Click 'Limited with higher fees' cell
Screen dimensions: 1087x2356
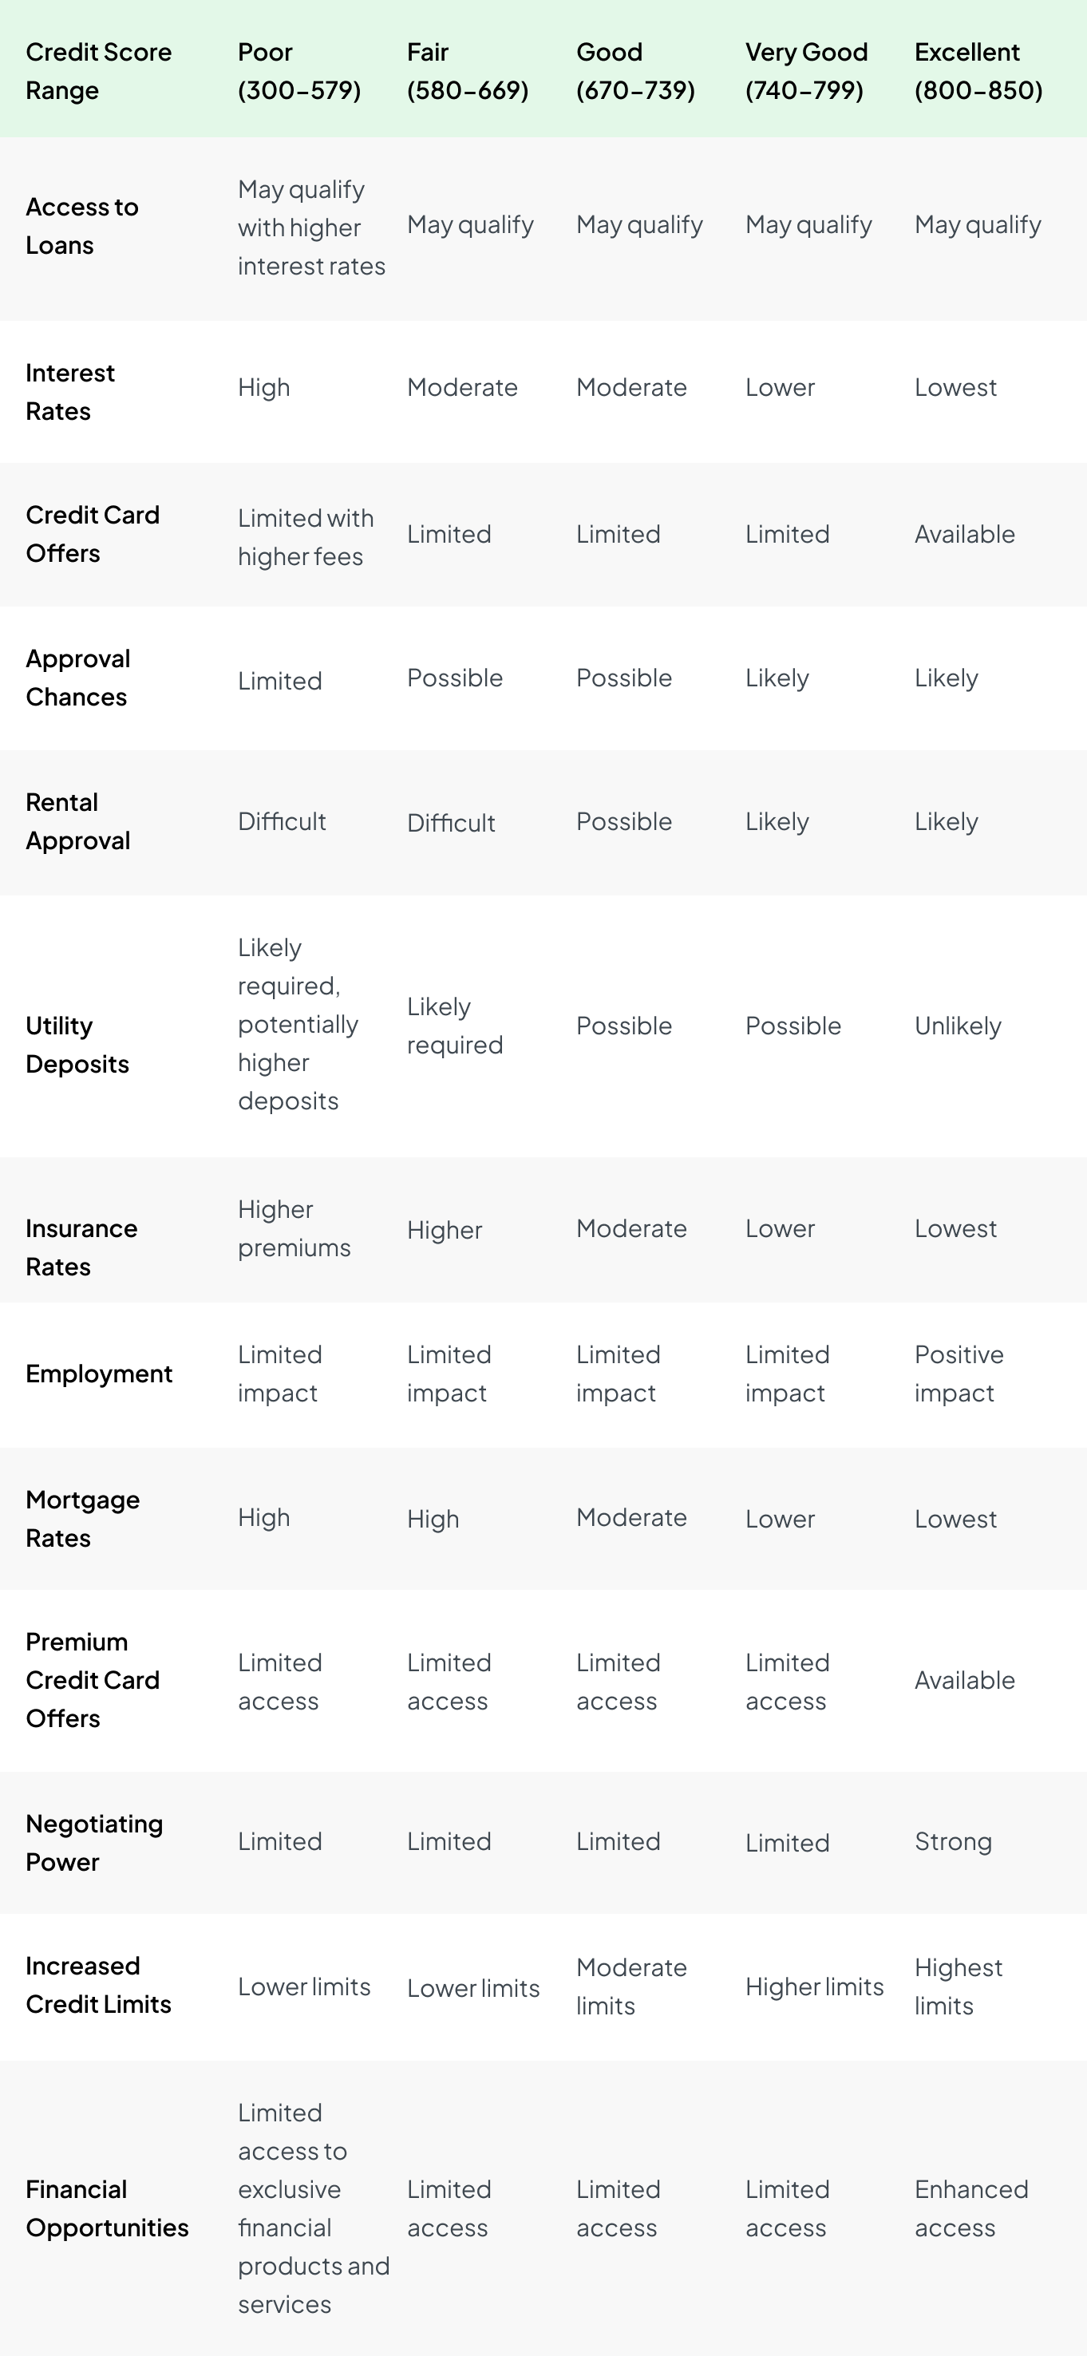click(306, 537)
